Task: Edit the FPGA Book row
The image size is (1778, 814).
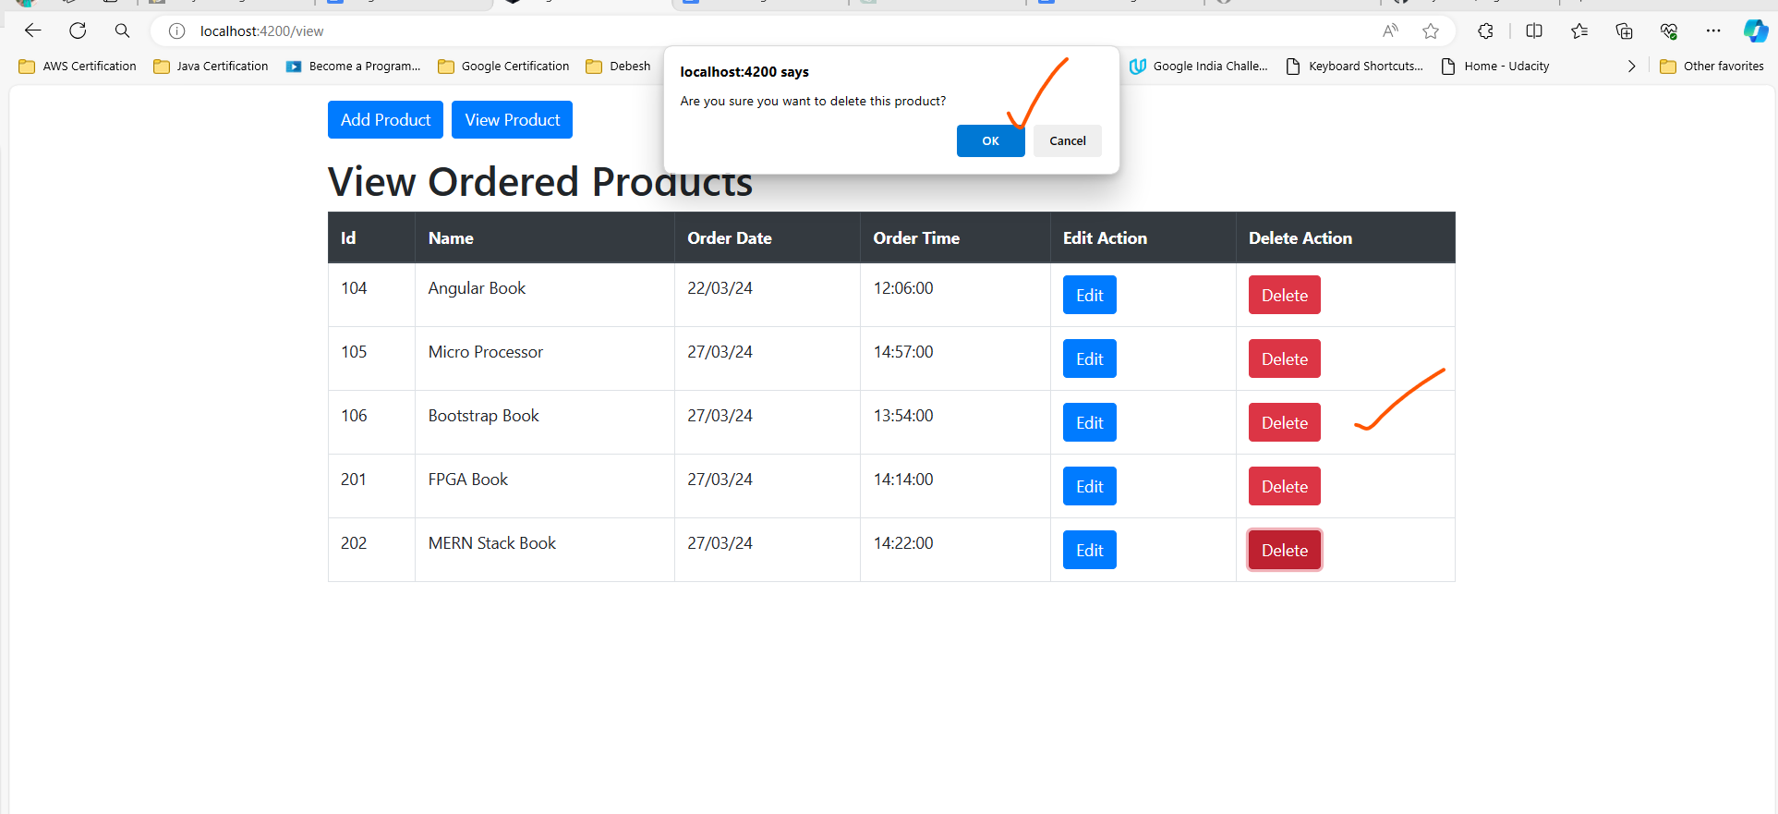Action: point(1089,486)
